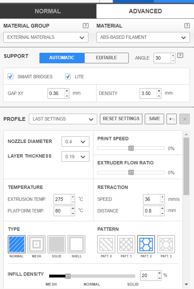The height and width of the screenshot is (289, 194).
Task: Expand the Nozzle Diameter dropdown
Action: [x=75, y=142]
